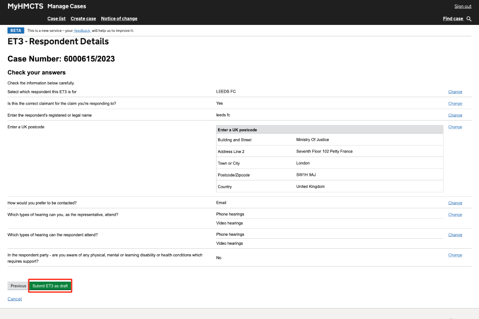Go to Create case in navigation
Viewport: 479px width, 319px height.
pos(83,19)
